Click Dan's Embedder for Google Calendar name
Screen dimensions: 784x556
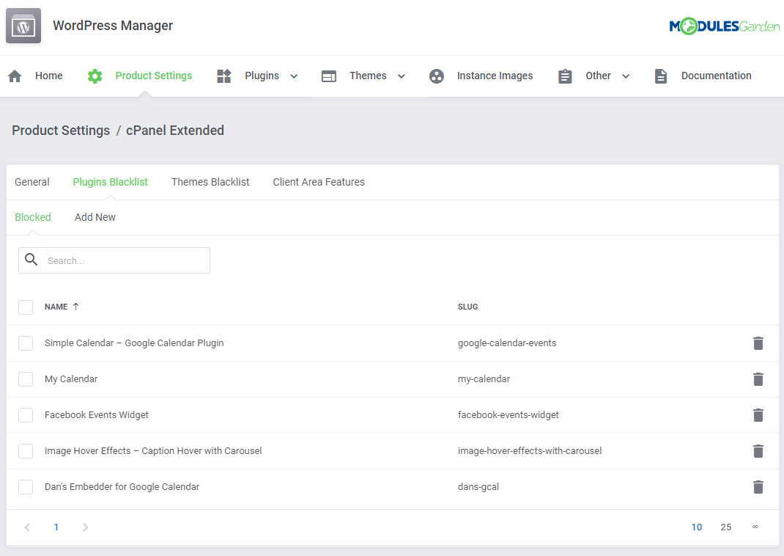click(x=122, y=487)
